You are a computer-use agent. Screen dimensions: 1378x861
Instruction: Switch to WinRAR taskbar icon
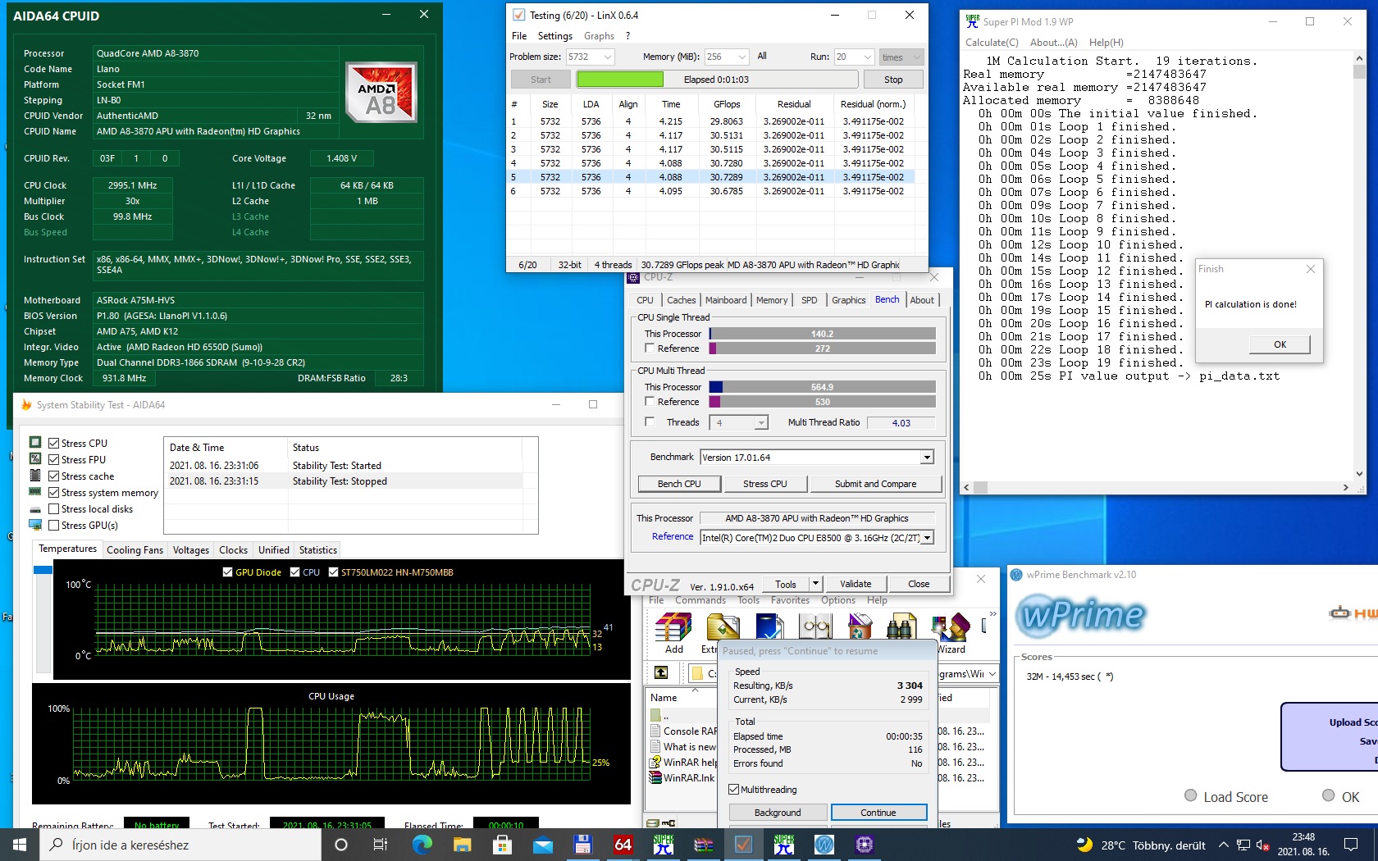coord(703,845)
